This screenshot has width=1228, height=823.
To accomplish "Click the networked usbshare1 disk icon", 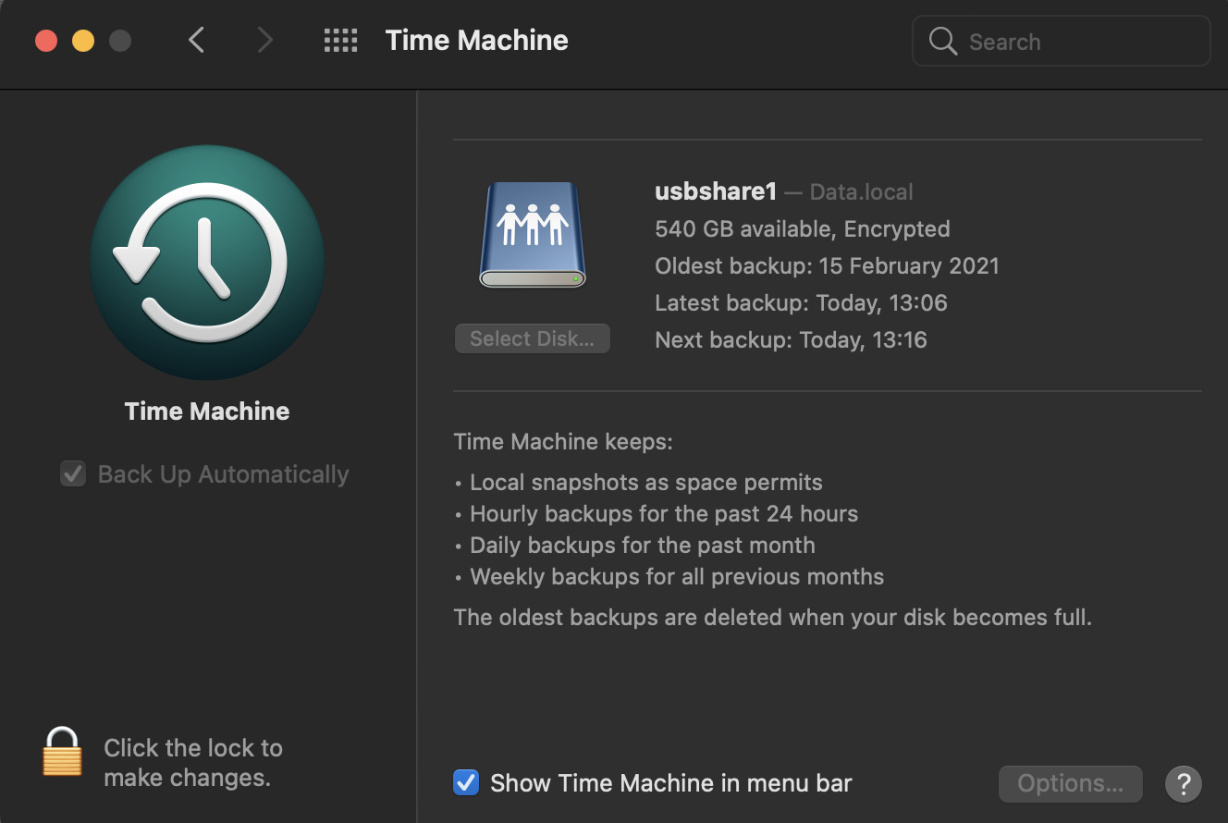I will (532, 234).
